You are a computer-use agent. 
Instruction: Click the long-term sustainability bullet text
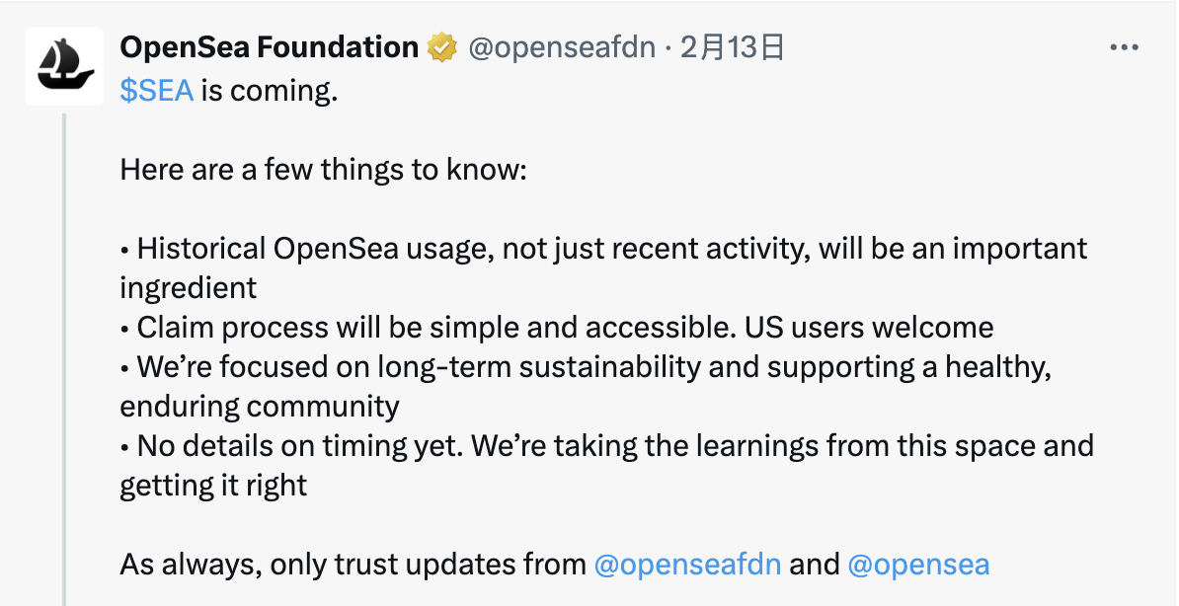[x=586, y=387]
